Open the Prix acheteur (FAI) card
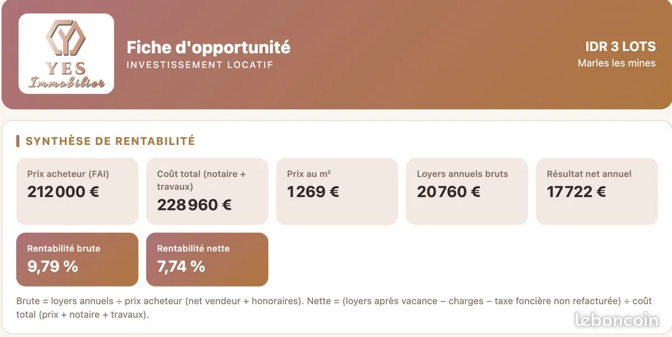 77,191
